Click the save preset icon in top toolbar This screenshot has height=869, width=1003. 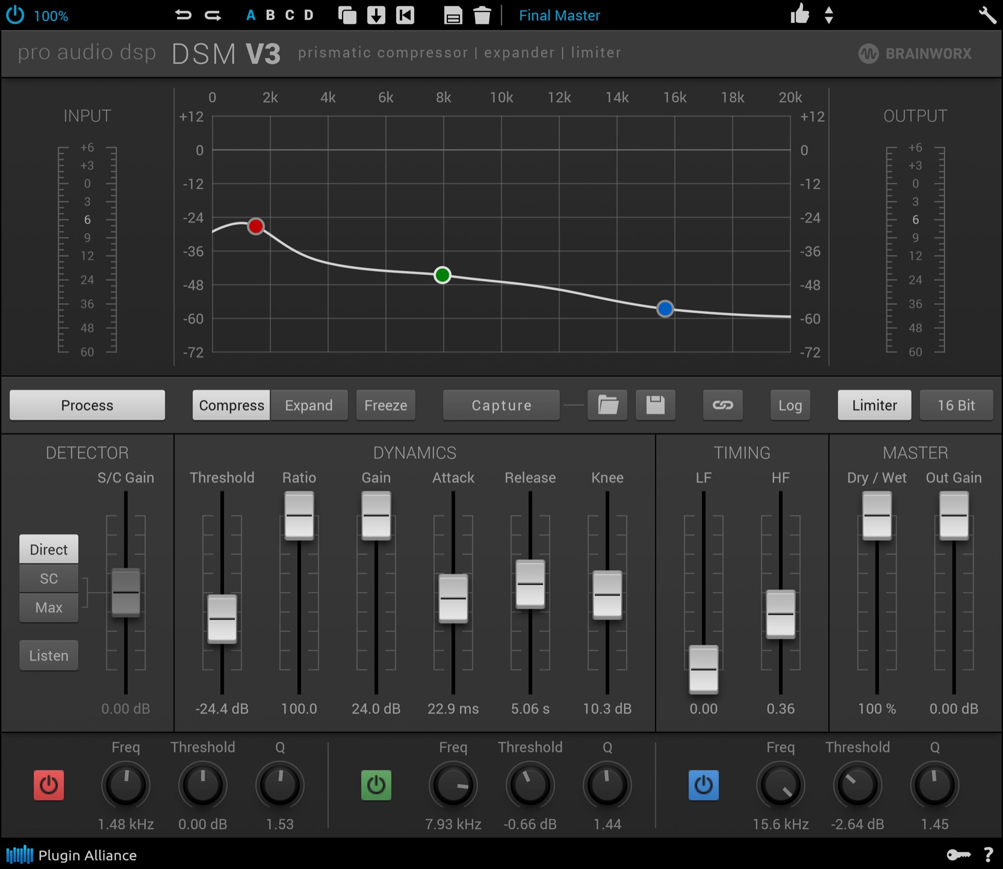(x=453, y=16)
